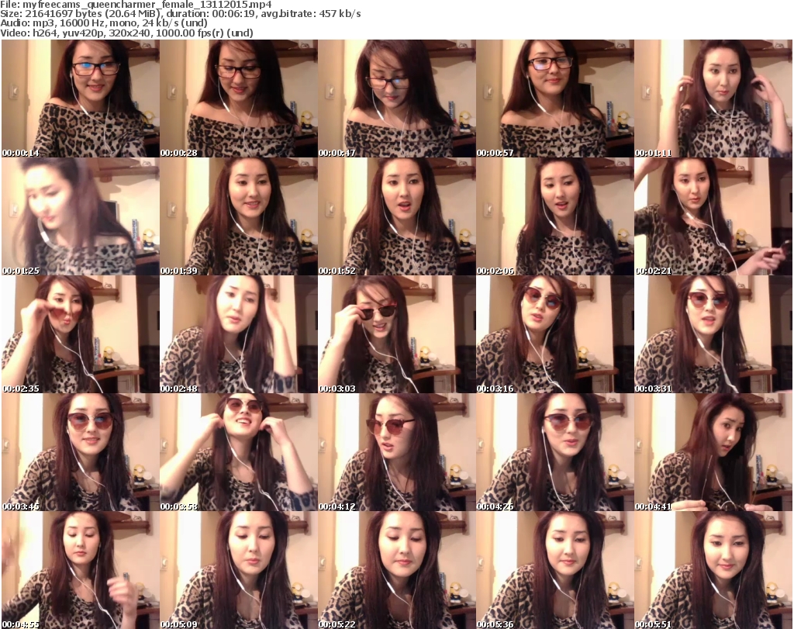Select the thumbnail stamped 00:00:28
This screenshot has height=629, width=794.
(x=239, y=98)
